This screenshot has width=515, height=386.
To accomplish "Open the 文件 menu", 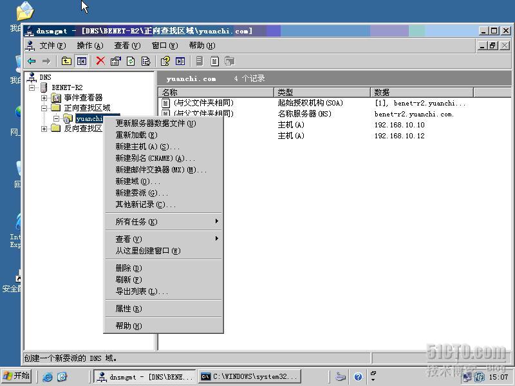I will (x=53, y=46).
